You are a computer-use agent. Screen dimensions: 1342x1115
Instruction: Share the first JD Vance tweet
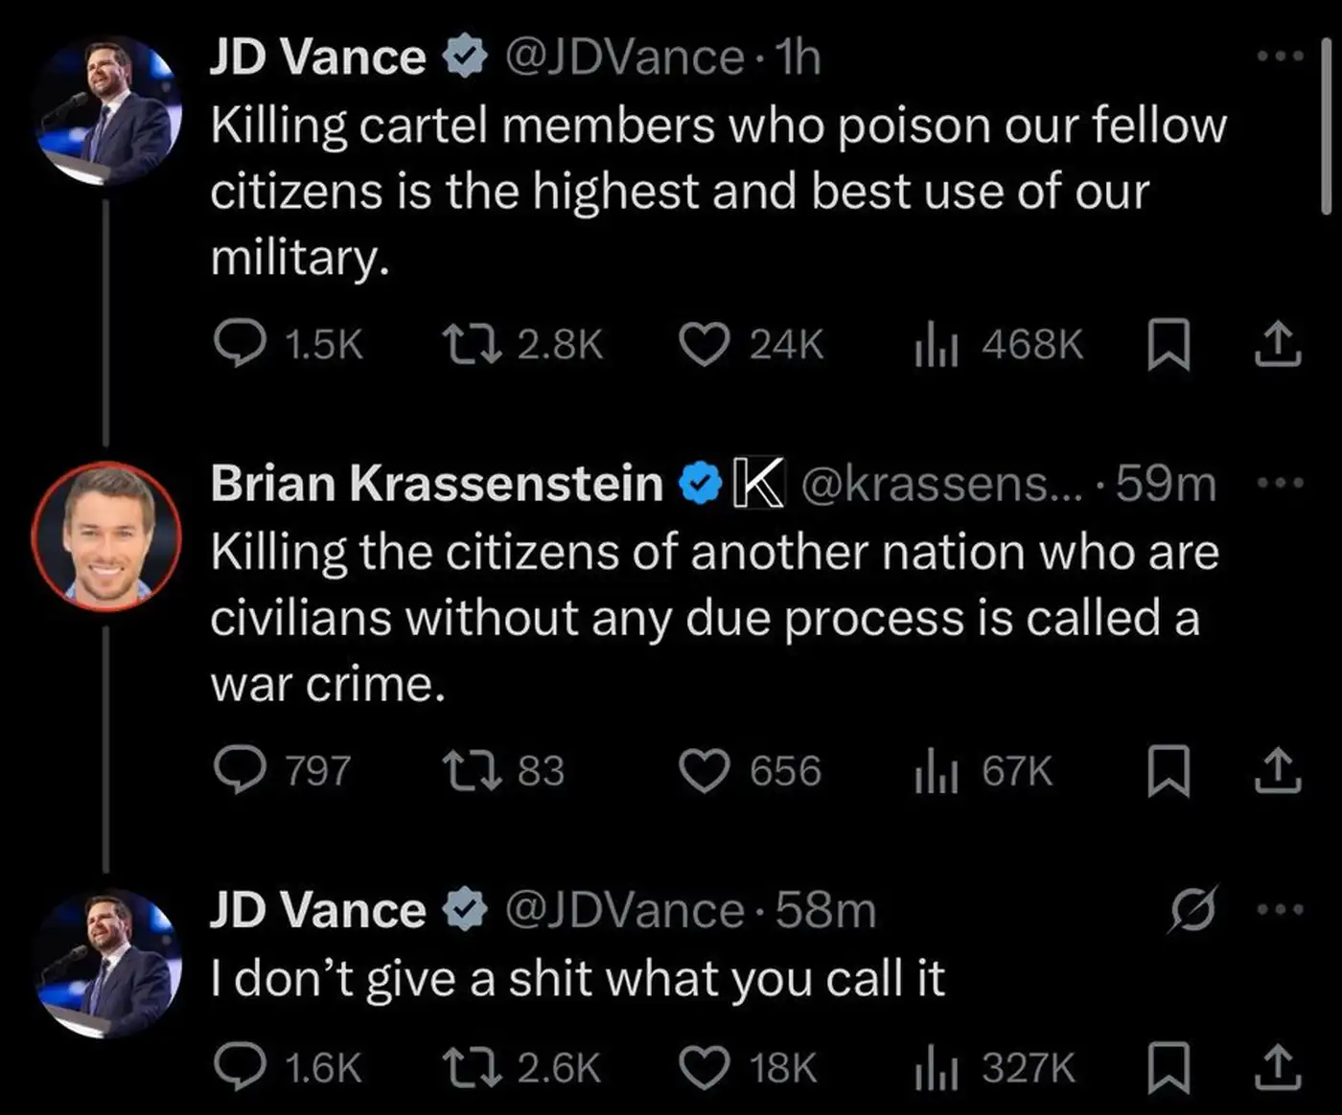click(x=1278, y=344)
